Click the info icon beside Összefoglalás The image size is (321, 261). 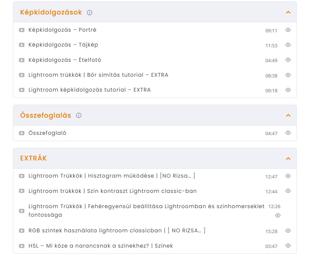79,115
